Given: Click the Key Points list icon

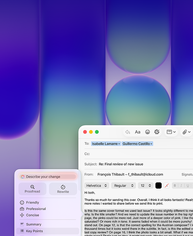Looking at the screenshot, I should (22, 231).
